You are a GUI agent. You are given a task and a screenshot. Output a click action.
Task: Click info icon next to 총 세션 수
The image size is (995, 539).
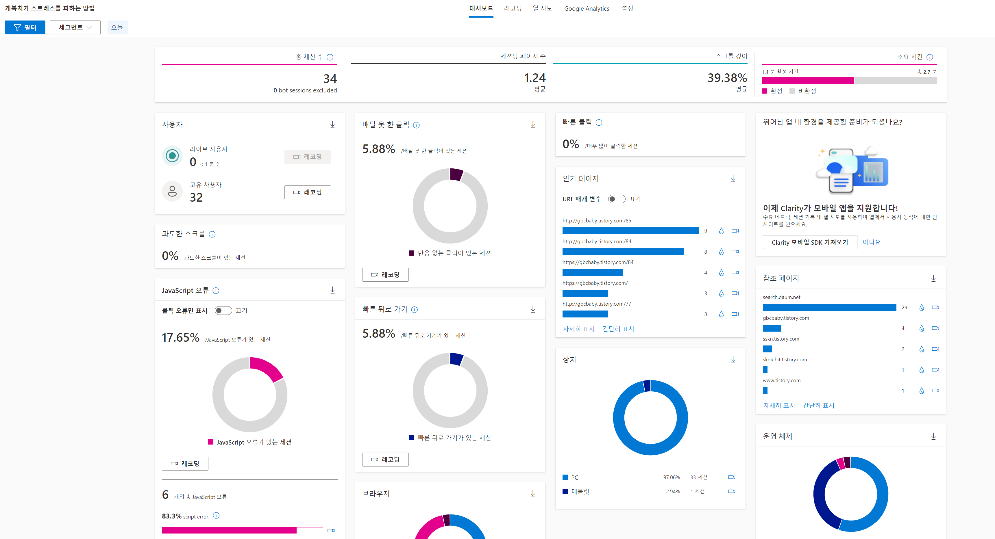pyautogui.click(x=330, y=57)
